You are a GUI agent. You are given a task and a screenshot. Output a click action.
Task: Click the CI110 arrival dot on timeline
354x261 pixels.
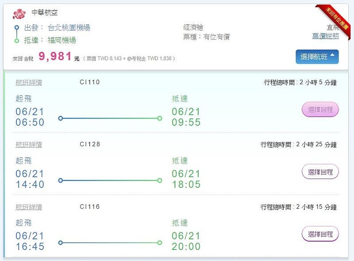(x=159, y=118)
